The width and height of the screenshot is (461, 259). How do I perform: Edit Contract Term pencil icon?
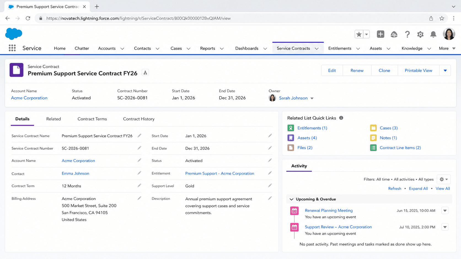140,186
